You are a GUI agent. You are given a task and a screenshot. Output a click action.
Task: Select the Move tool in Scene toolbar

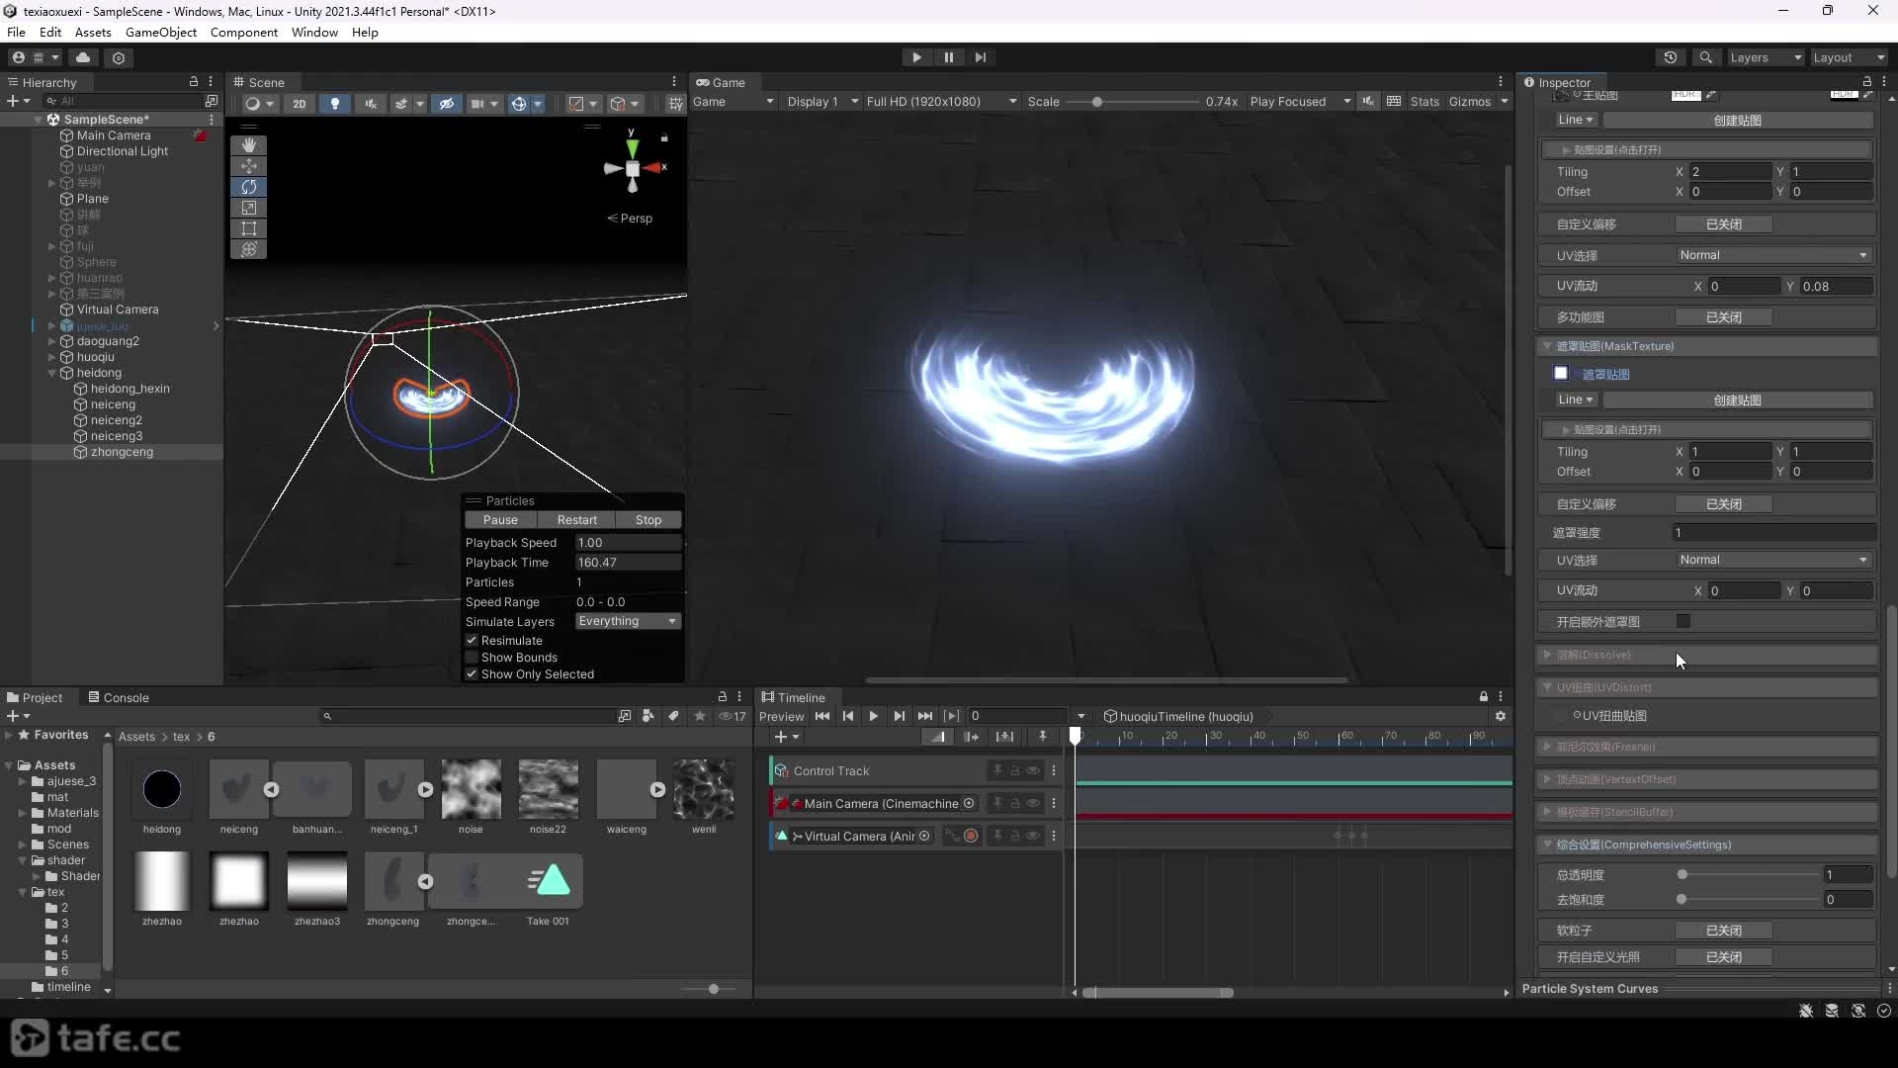pyautogui.click(x=248, y=165)
